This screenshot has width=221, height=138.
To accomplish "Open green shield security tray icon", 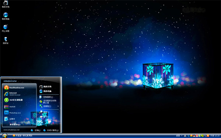I will tap(200, 136).
